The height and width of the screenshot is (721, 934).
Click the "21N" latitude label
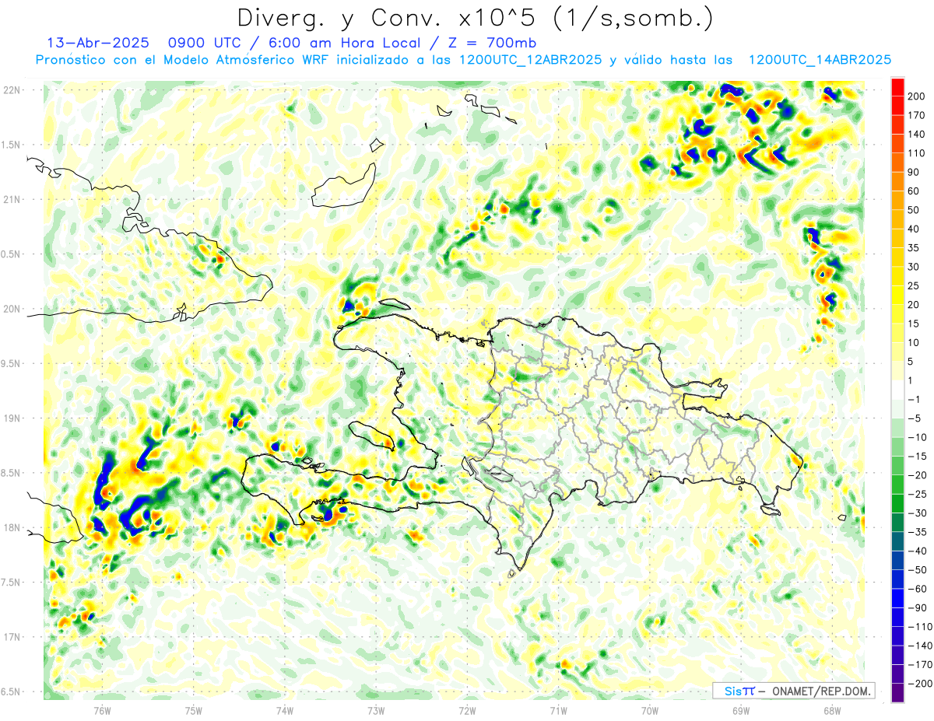tap(11, 200)
